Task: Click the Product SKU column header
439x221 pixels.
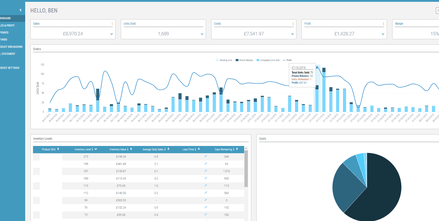Action: coord(49,149)
